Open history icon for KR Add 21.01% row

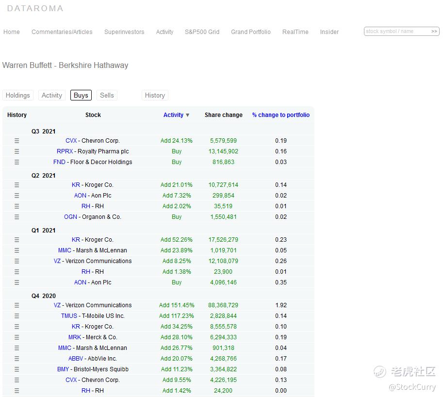tap(16, 185)
